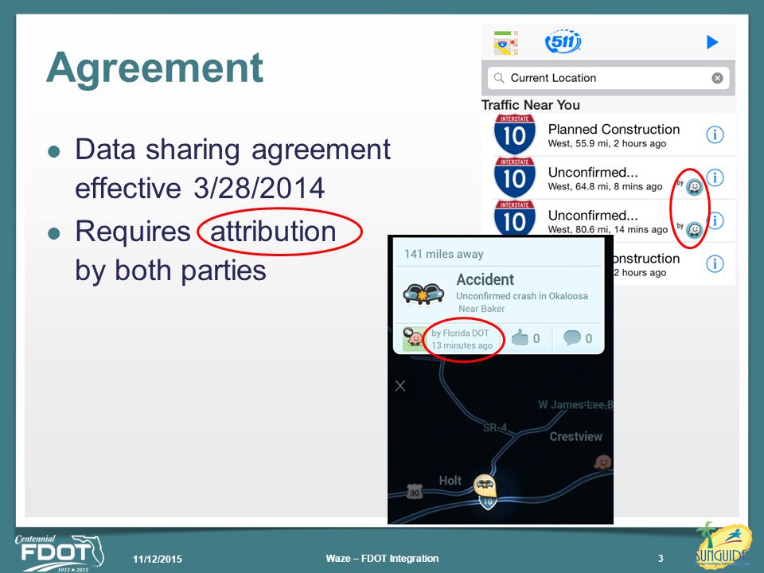Image resolution: width=764 pixels, height=573 pixels.
Task: Tap the orange Wazer icon on map
Action: click(602, 462)
